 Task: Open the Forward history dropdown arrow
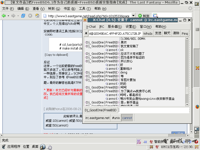pyautogui.click(x=18, y=16)
